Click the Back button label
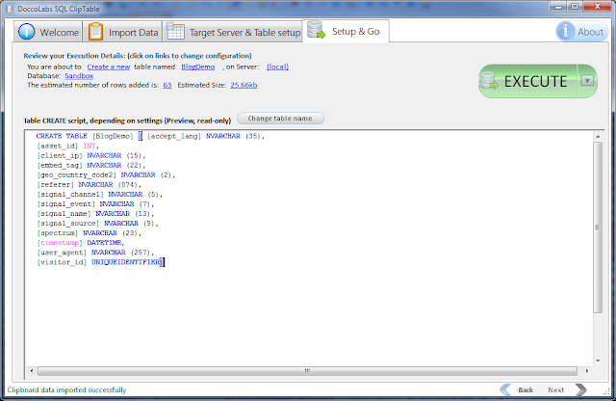This screenshot has height=401, width=616. click(526, 390)
